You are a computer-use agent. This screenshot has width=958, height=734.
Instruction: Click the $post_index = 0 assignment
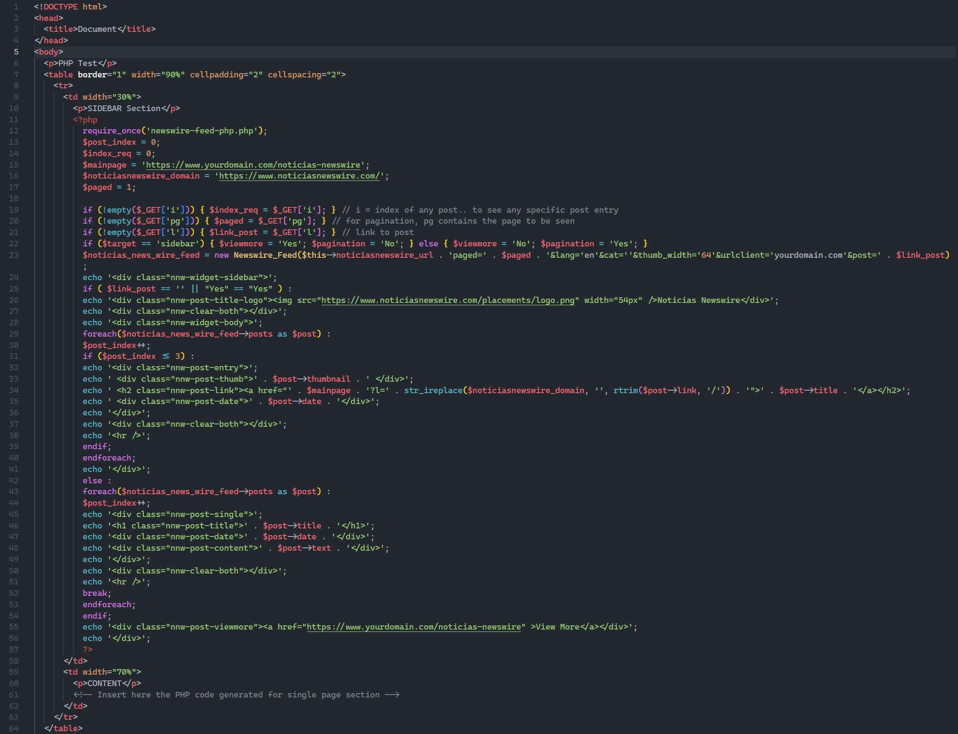coord(121,142)
